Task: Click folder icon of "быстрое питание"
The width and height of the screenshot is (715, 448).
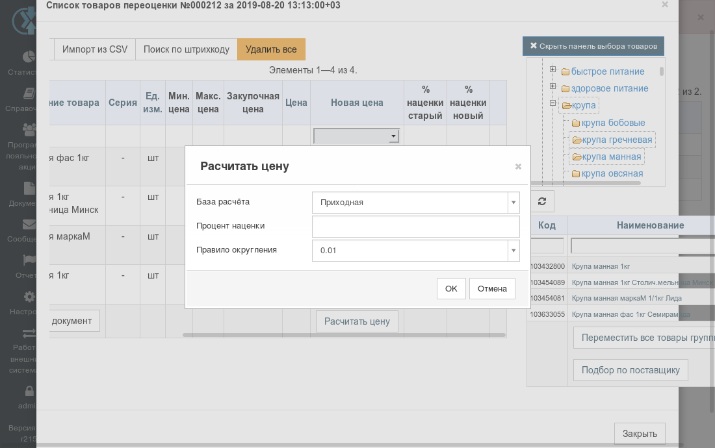Action: click(565, 72)
